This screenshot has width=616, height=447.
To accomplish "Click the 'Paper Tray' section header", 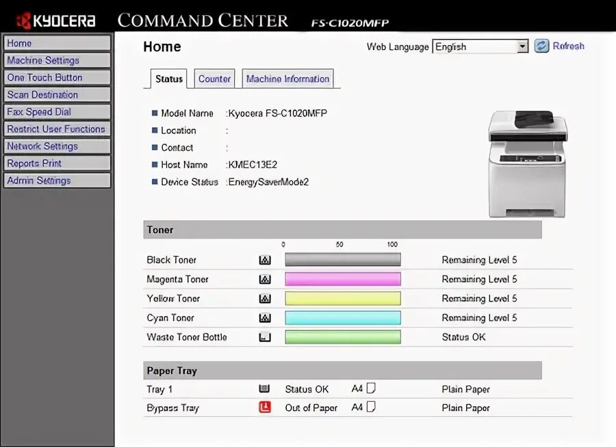I will 342,370.
